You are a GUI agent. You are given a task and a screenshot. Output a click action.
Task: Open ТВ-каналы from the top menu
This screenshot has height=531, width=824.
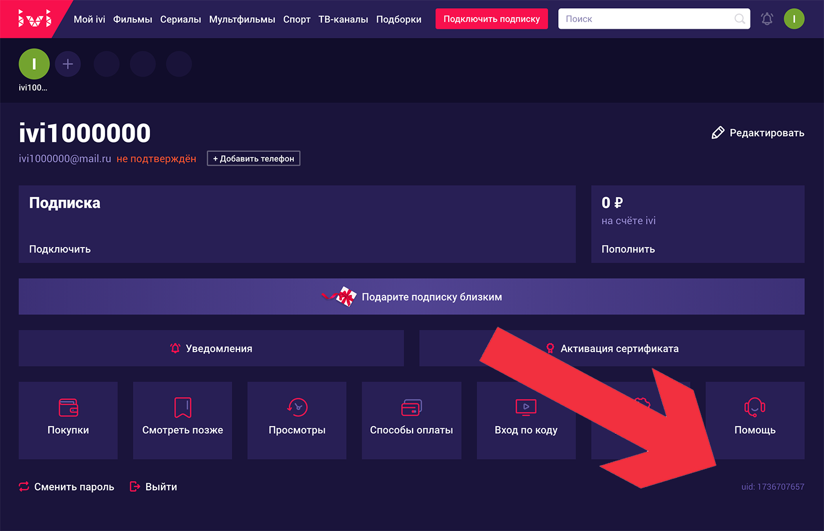click(x=343, y=19)
